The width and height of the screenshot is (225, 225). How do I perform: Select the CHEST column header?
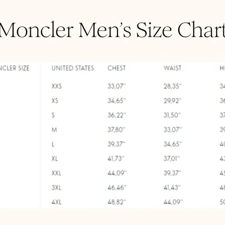(x=116, y=68)
